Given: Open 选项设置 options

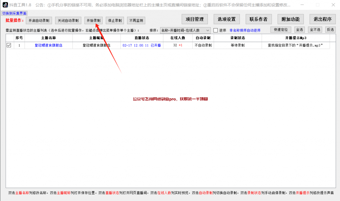Looking at the screenshot, I should pyautogui.click(x=226, y=19).
